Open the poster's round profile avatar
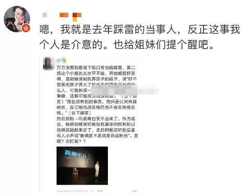 [17, 19]
